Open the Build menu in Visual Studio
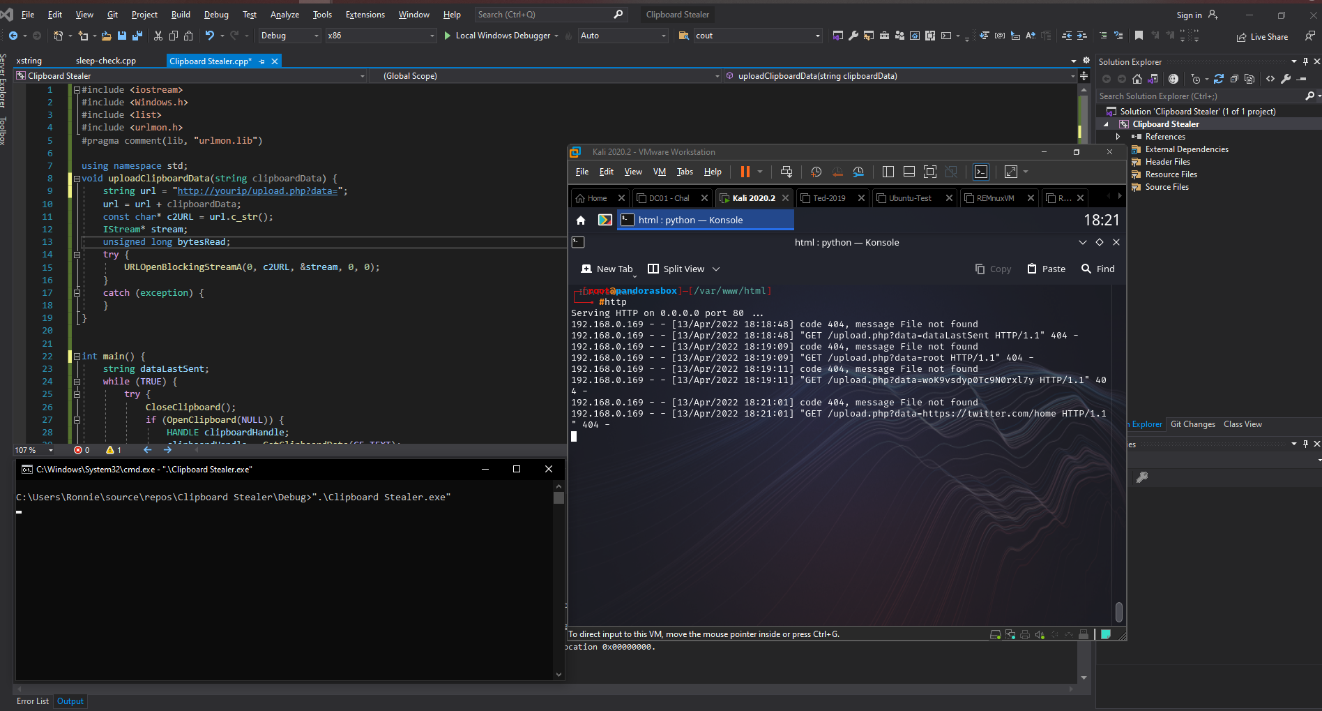Viewport: 1322px width, 711px height. tap(181, 15)
